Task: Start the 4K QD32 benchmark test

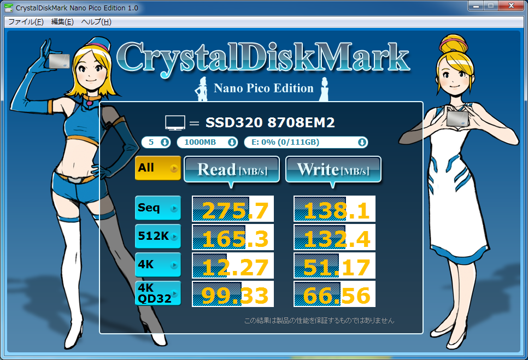Action: tap(158, 293)
